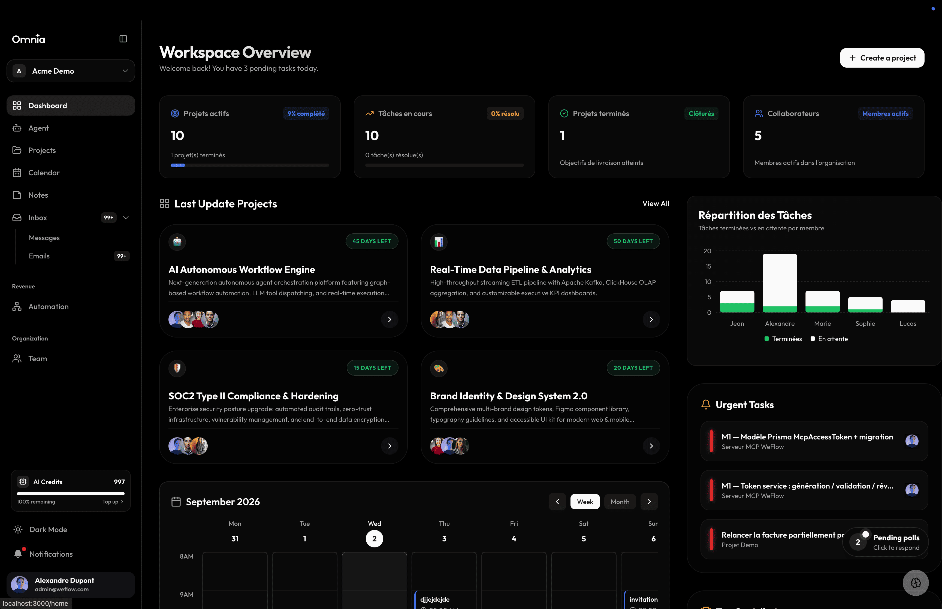The height and width of the screenshot is (609, 942).
Task: Click Create a project button
Action: 882,58
